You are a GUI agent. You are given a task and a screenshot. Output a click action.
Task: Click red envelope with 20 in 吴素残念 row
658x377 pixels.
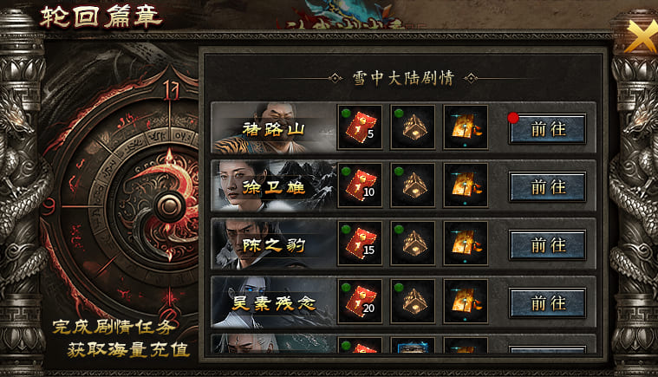[x=360, y=302]
